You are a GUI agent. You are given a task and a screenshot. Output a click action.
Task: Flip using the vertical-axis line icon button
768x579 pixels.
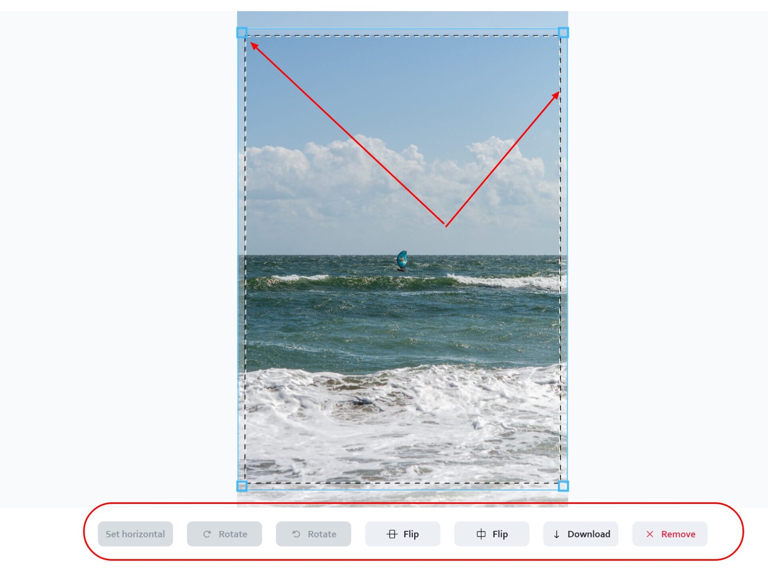(492, 534)
